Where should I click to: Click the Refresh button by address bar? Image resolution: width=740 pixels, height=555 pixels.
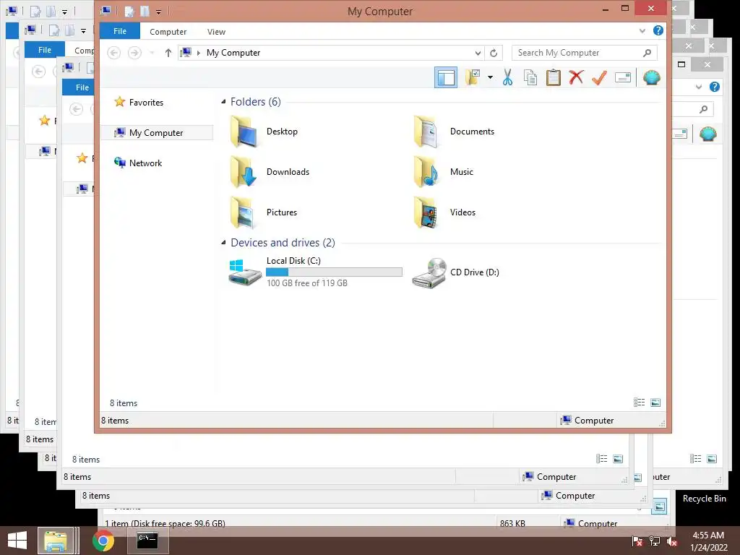pyautogui.click(x=494, y=53)
